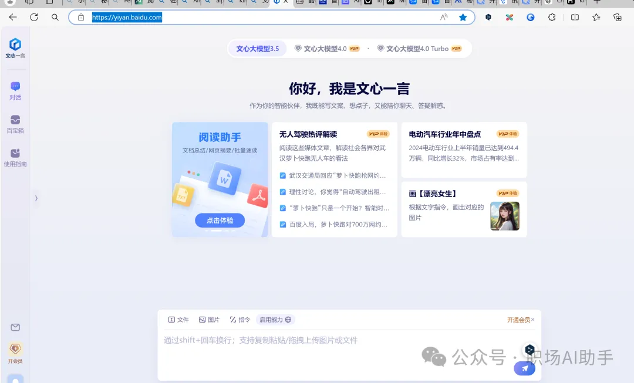Open the 开通会员 membership link
Viewport: 634px width, 383px height.
tap(518, 320)
